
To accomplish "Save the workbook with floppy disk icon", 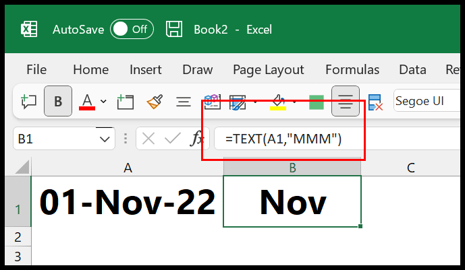I will click(x=173, y=29).
